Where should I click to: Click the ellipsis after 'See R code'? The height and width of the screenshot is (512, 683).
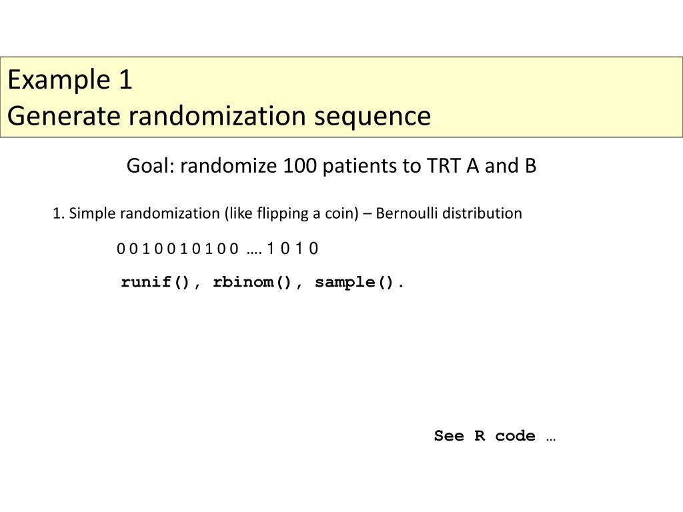(x=550, y=439)
